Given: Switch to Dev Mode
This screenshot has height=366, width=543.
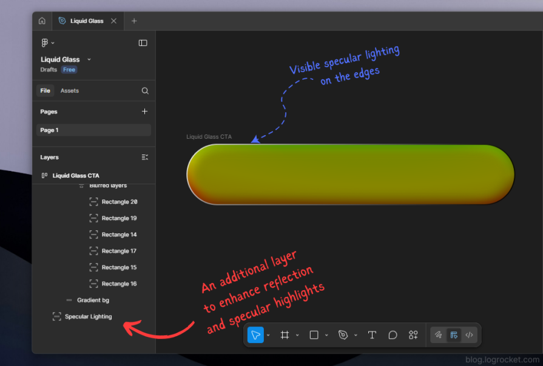Looking at the screenshot, I should [454, 334].
